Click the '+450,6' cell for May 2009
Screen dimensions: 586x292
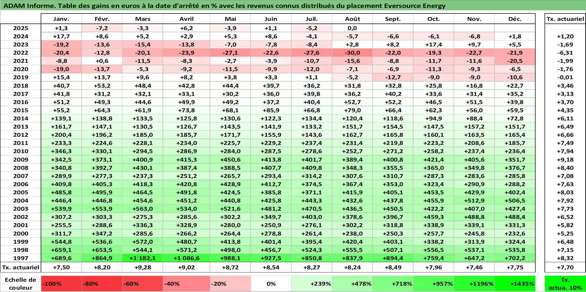coord(230,160)
